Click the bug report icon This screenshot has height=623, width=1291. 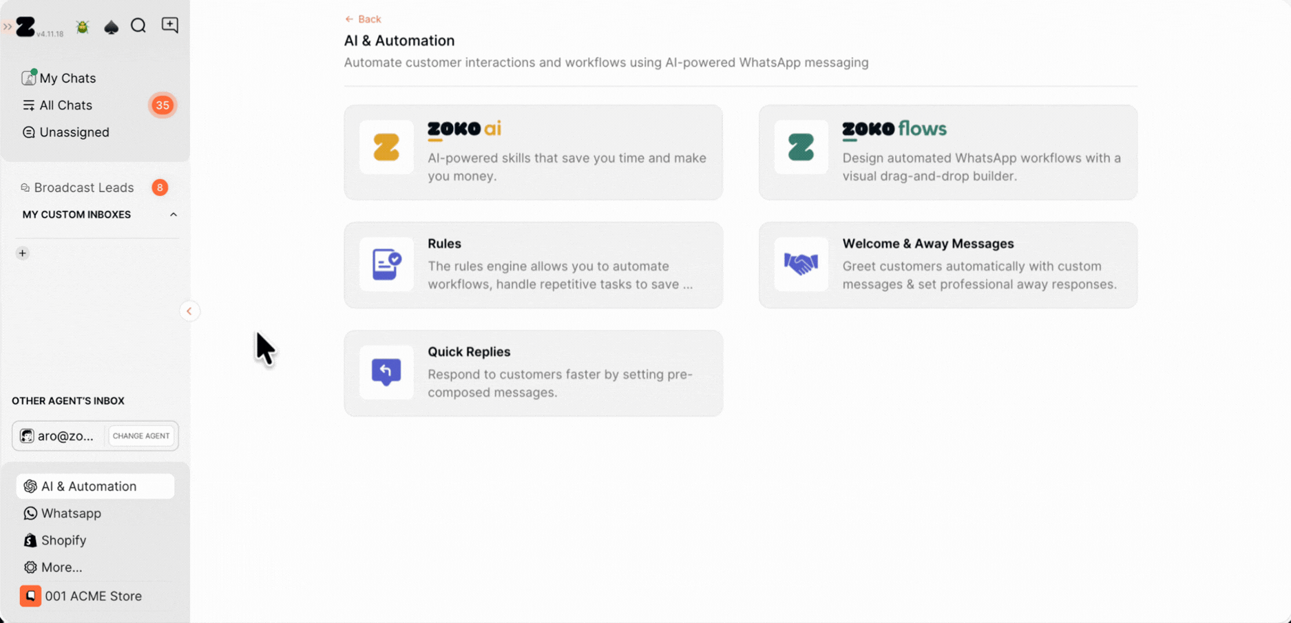(83, 27)
